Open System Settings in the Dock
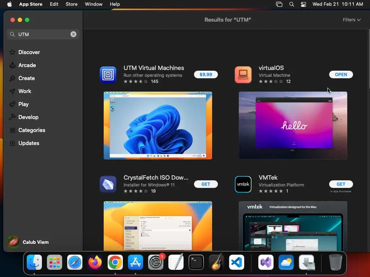Screen dimensions: 370x277 click(x=156, y=262)
